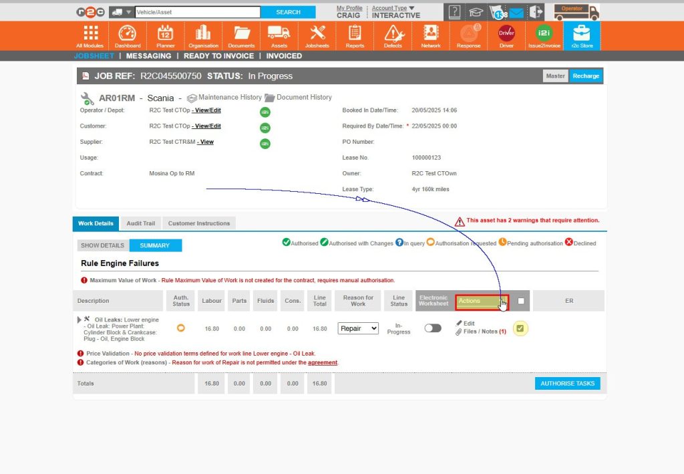The height and width of the screenshot is (474, 684).
Task: Check the Electronic Worksheet header checkbox
Action: pos(520,301)
